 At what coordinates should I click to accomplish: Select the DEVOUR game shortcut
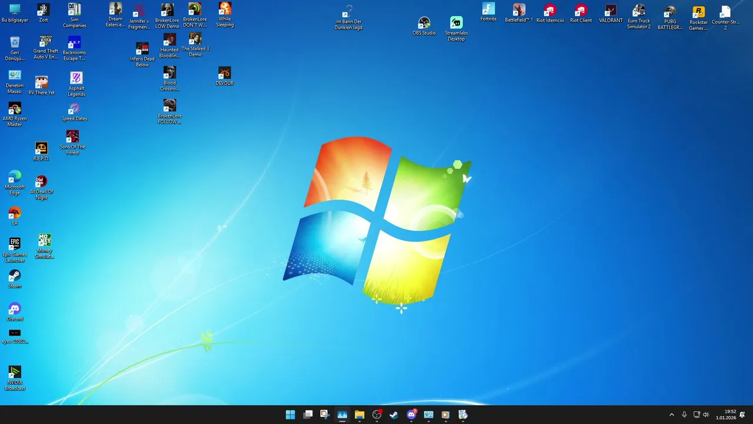225,77
